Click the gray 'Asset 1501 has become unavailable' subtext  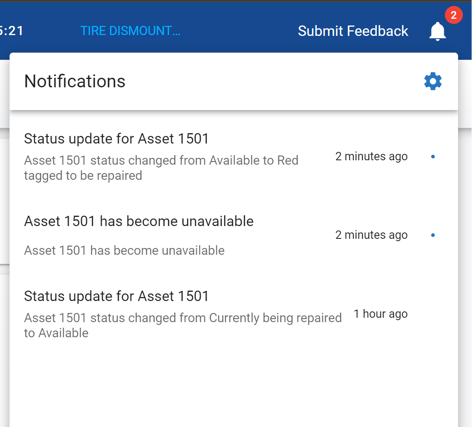pos(124,250)
